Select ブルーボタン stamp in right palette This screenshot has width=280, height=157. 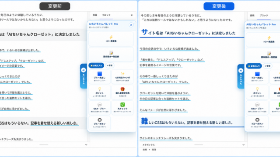[x=257, y=123]
